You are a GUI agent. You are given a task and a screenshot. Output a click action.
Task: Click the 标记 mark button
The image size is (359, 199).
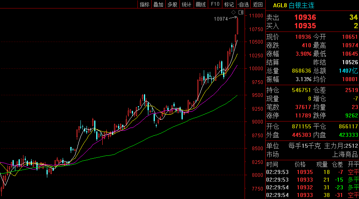[x=229, y=4]
